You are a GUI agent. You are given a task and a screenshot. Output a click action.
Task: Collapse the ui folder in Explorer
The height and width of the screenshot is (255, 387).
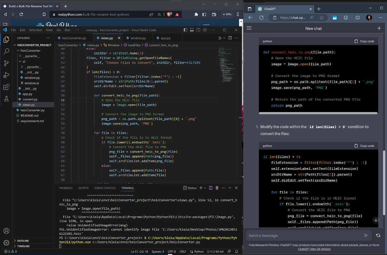[x=20, y=62]
